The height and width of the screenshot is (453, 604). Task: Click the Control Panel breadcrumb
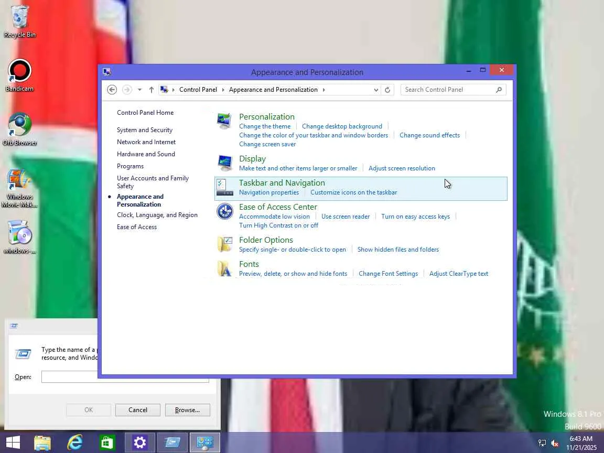[x=198, y=90]
